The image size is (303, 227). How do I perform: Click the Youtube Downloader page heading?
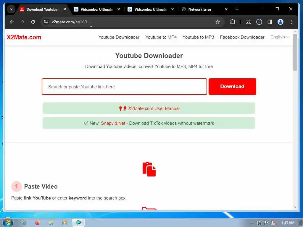coord(149,56)
